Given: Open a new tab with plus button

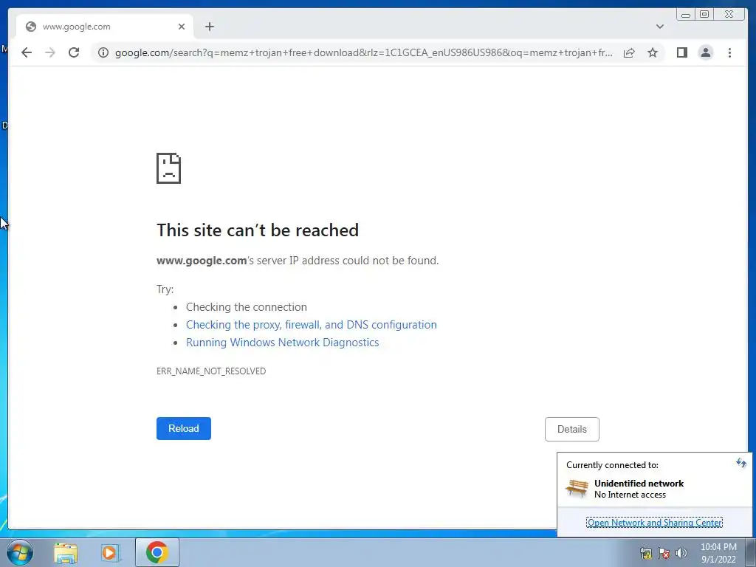Looking at the screenshot, I should point(209,27).
